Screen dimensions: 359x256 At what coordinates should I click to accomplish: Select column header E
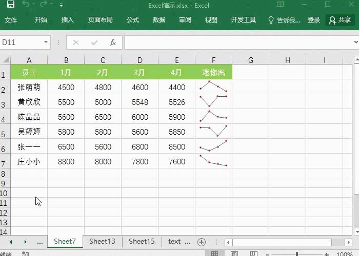[x=177, y=60]
